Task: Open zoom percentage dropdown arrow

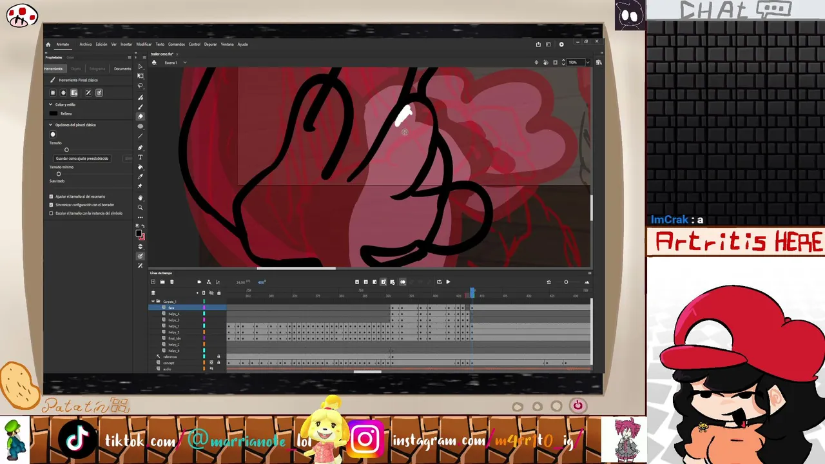Action: (587, 63)
